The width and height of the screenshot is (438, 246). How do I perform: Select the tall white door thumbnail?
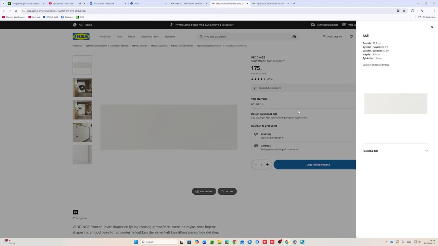82,154
